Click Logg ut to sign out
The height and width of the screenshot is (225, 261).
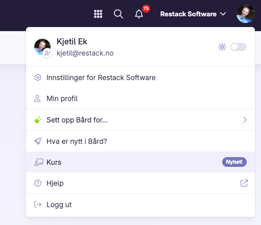pos(140,205)
